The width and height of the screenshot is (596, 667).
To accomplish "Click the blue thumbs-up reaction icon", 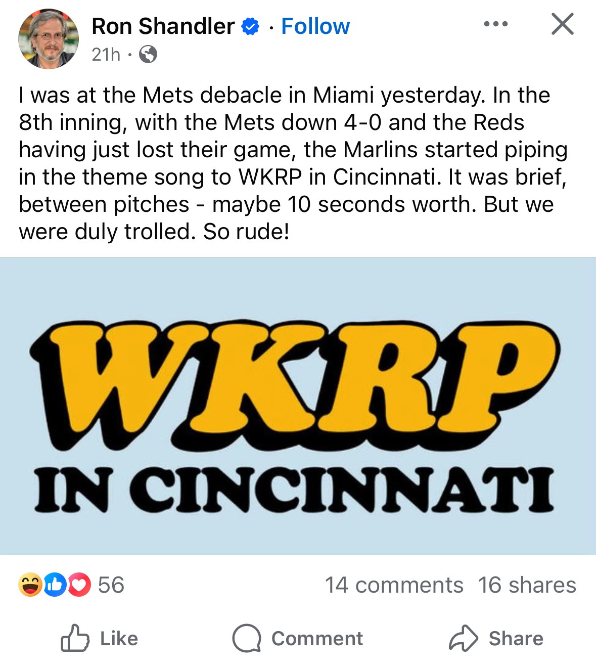I will [55, 585].
